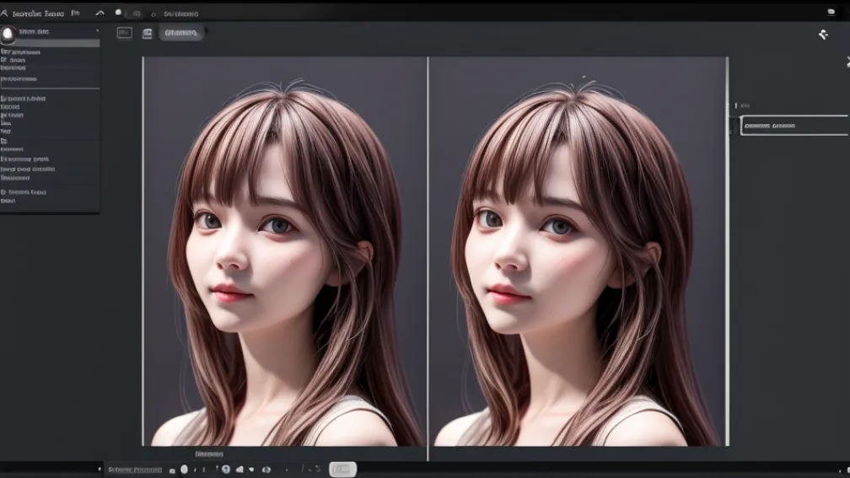850x478 pixels.
Task: Select the right portrait image in the canvas
Action: [x=578, y=251]
